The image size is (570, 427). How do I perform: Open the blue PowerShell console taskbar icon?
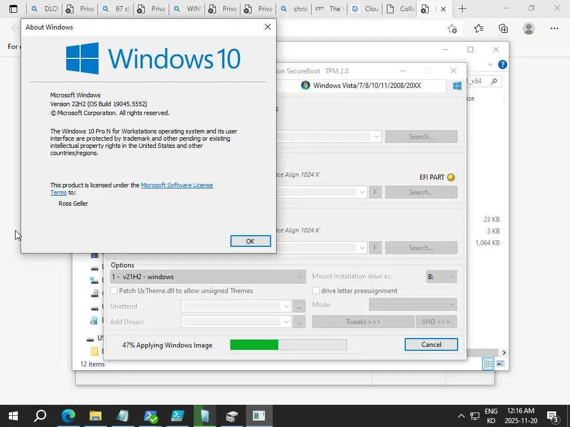[x=178, y=416]
